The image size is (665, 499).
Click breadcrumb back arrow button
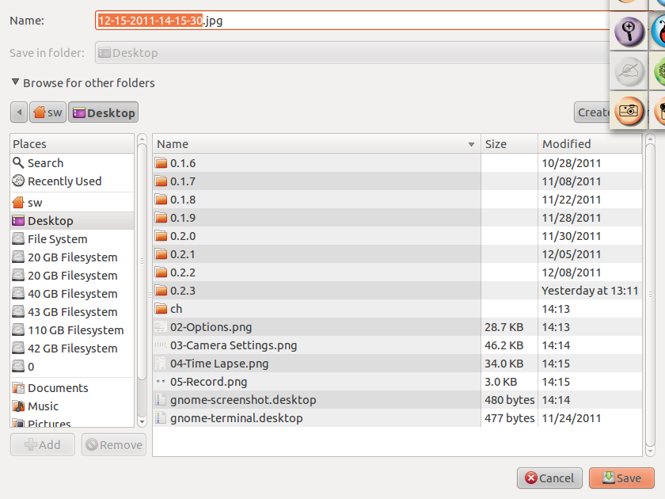19,112
